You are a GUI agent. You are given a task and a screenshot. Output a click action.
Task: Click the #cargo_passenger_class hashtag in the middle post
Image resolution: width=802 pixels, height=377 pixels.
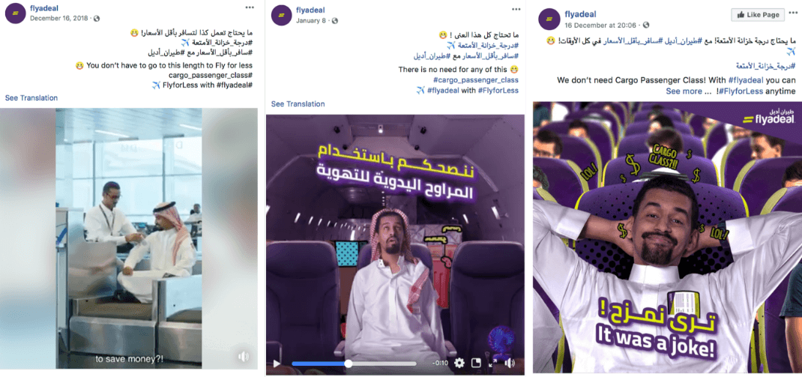pyautogui.click(x=476, y=79)
